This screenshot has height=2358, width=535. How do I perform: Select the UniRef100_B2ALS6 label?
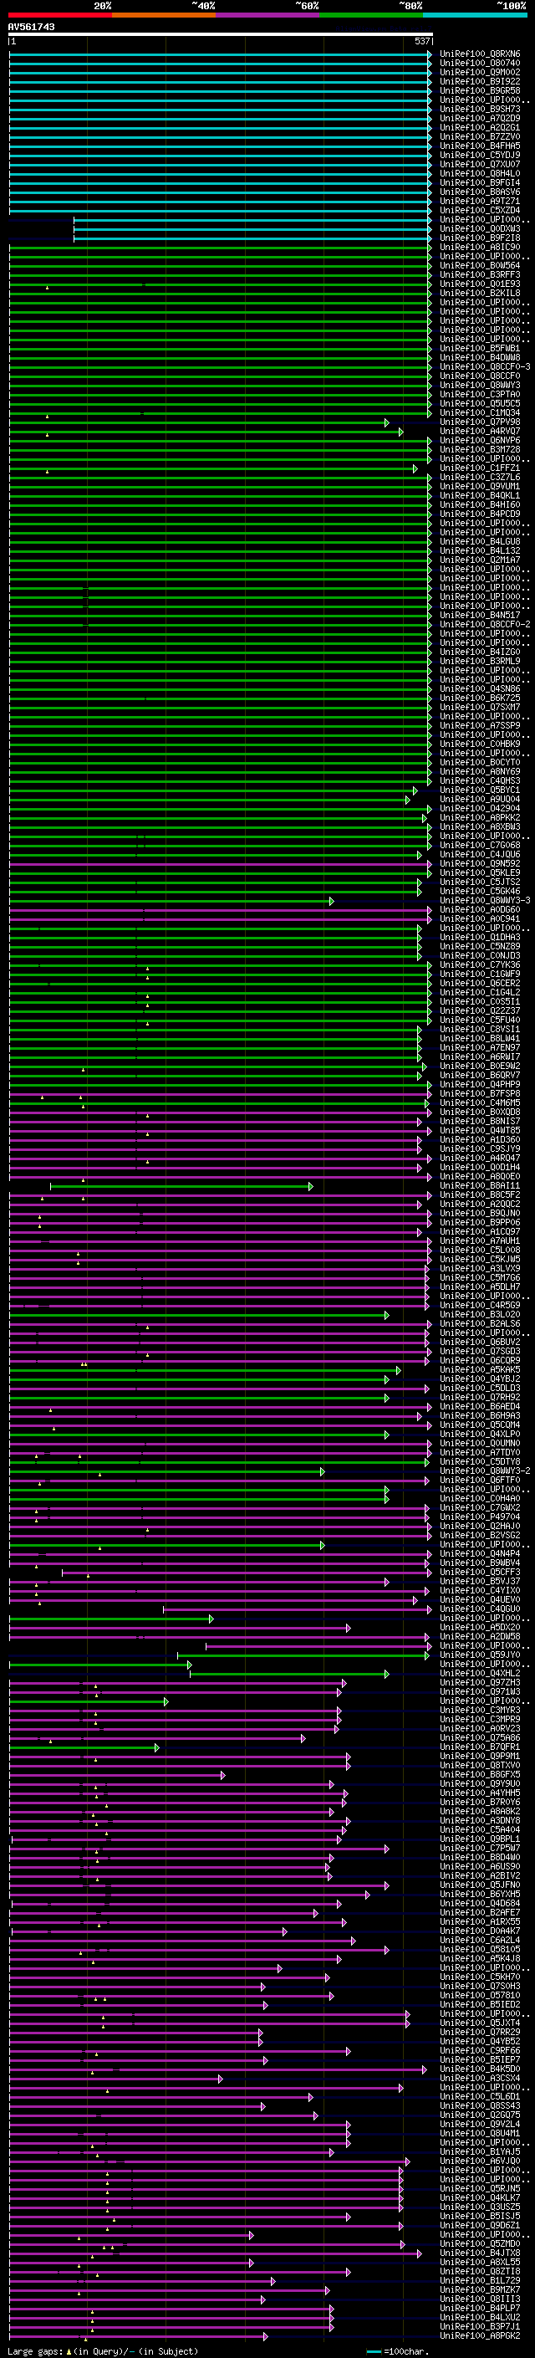point(480,1324)
